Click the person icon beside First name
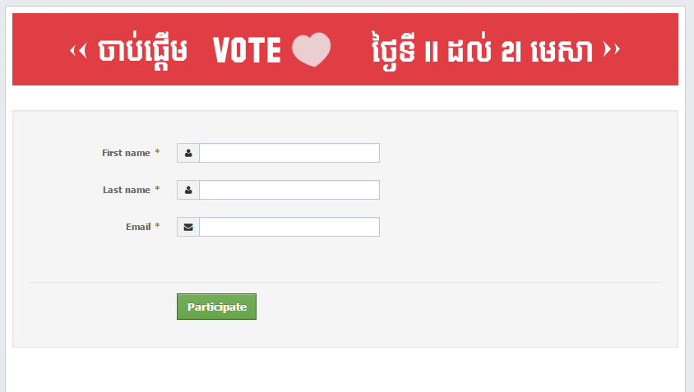The image size is (694, 392). click(188, 153)
